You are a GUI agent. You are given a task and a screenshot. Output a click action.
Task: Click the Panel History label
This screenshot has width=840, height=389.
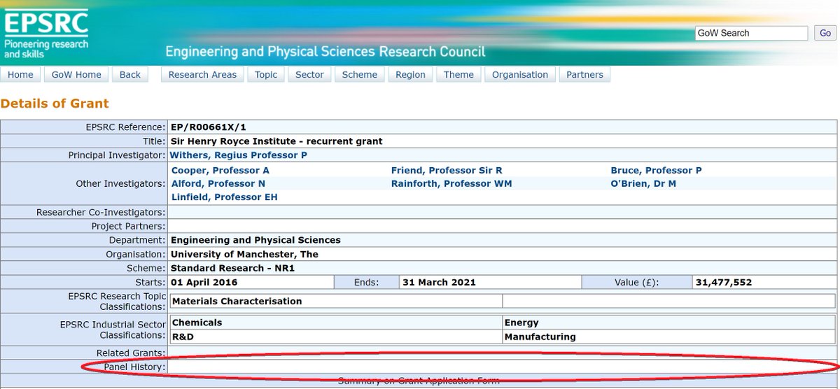coord(134,367)
